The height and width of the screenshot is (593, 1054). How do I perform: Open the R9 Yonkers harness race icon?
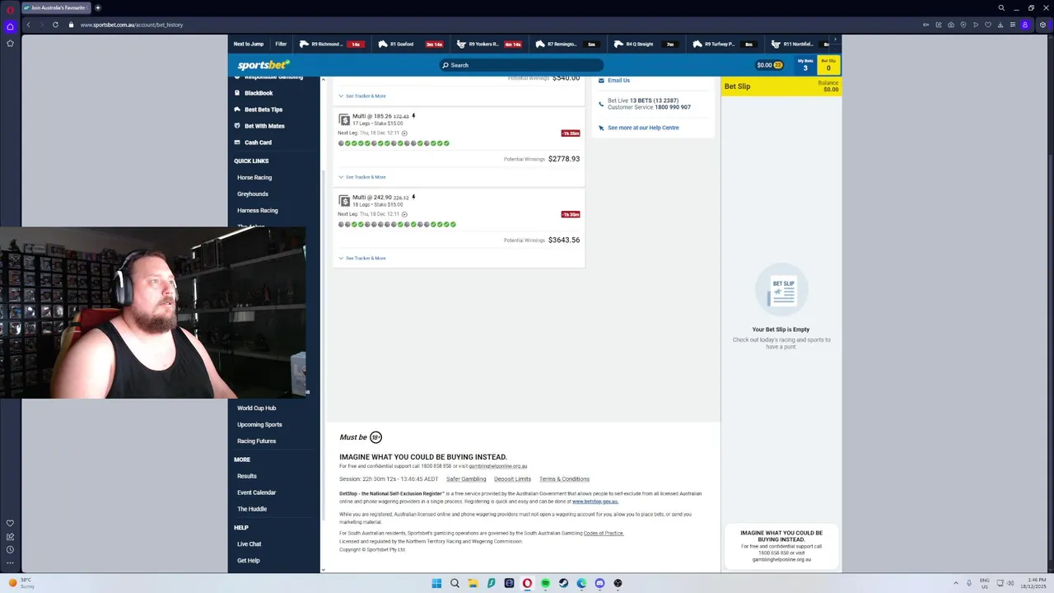tap(461, 44)
